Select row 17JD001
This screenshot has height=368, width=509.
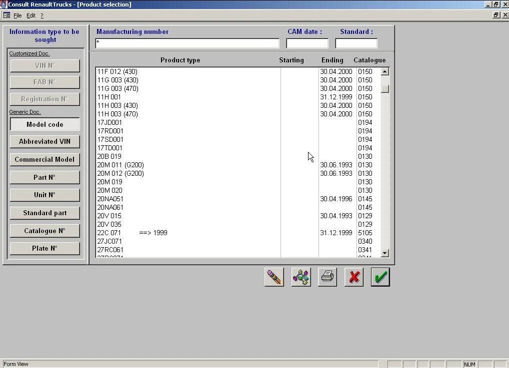tap(238, 122)
